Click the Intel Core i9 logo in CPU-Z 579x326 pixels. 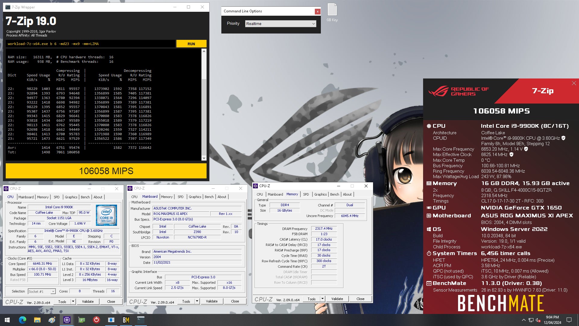(106, 215)
